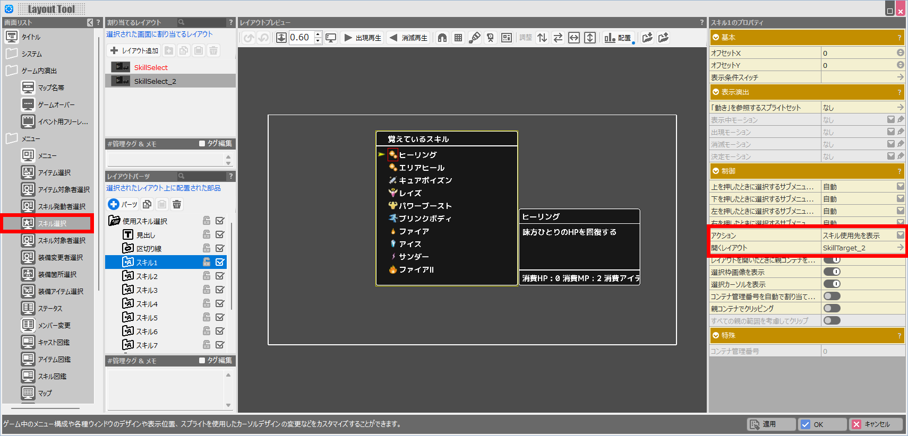Select スキル対象者選択 in screen list
Viewport: 908px width, 436px height.
61,240
